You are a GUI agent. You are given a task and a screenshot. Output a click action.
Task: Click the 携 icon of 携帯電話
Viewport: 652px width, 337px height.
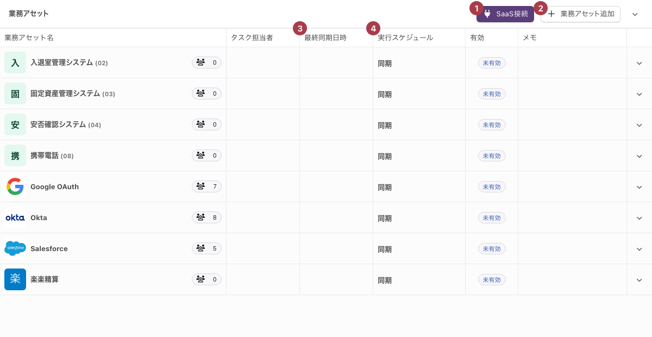pos(15,155)
